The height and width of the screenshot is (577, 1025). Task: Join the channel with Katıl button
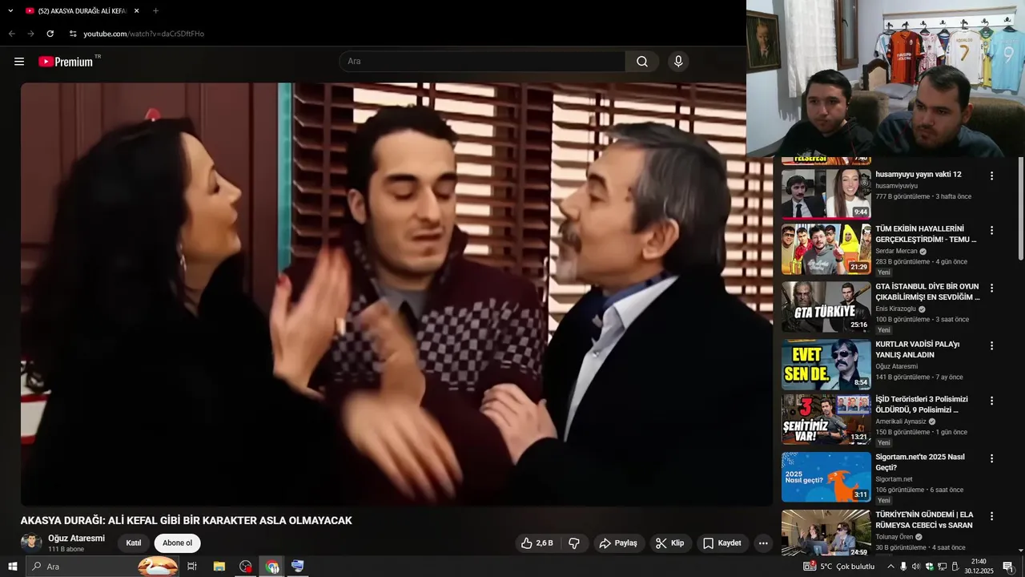[134, 543]
